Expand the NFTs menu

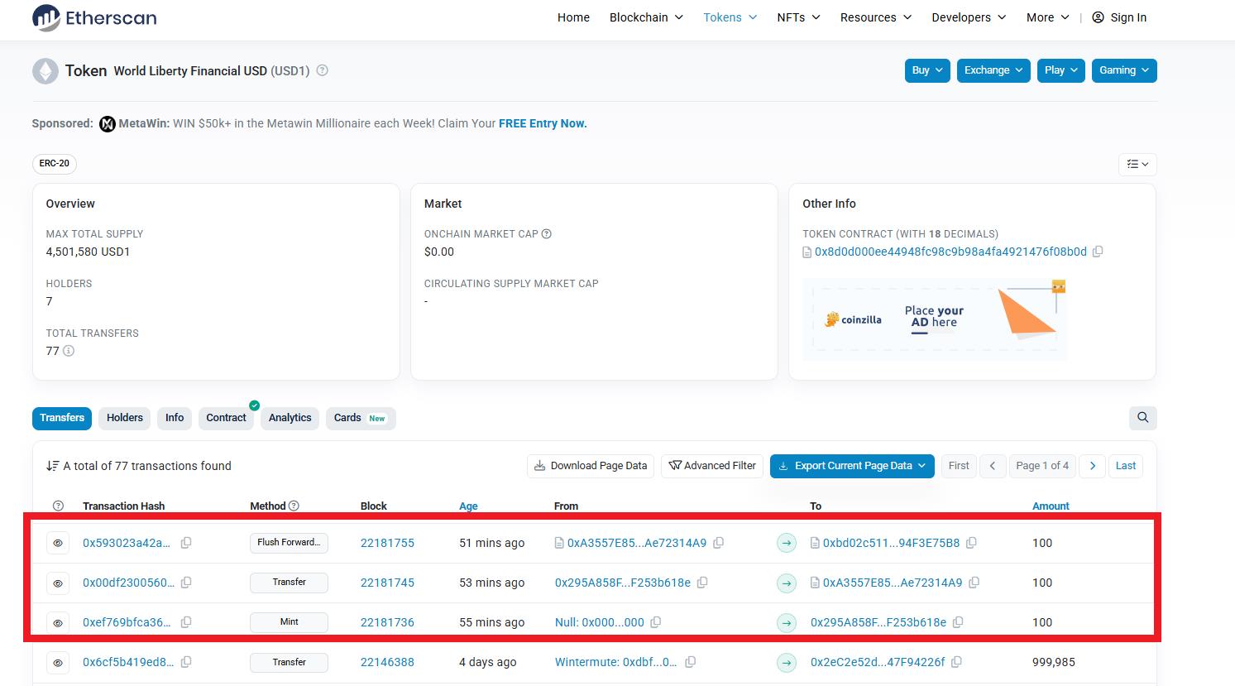click(798, 17)
